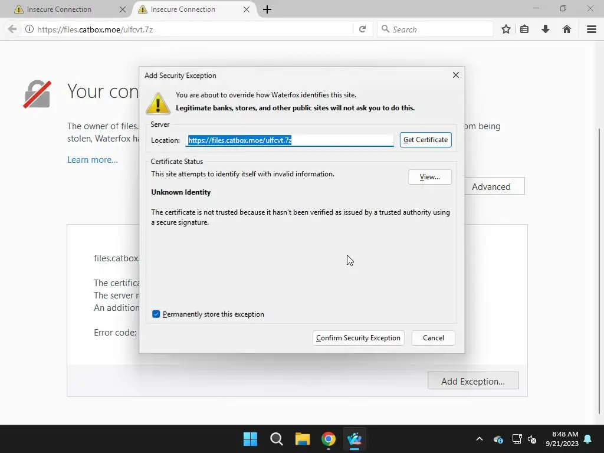Click the cloud sync tray icon
This screenshot has height=453, width=604.
coord(498,439)
